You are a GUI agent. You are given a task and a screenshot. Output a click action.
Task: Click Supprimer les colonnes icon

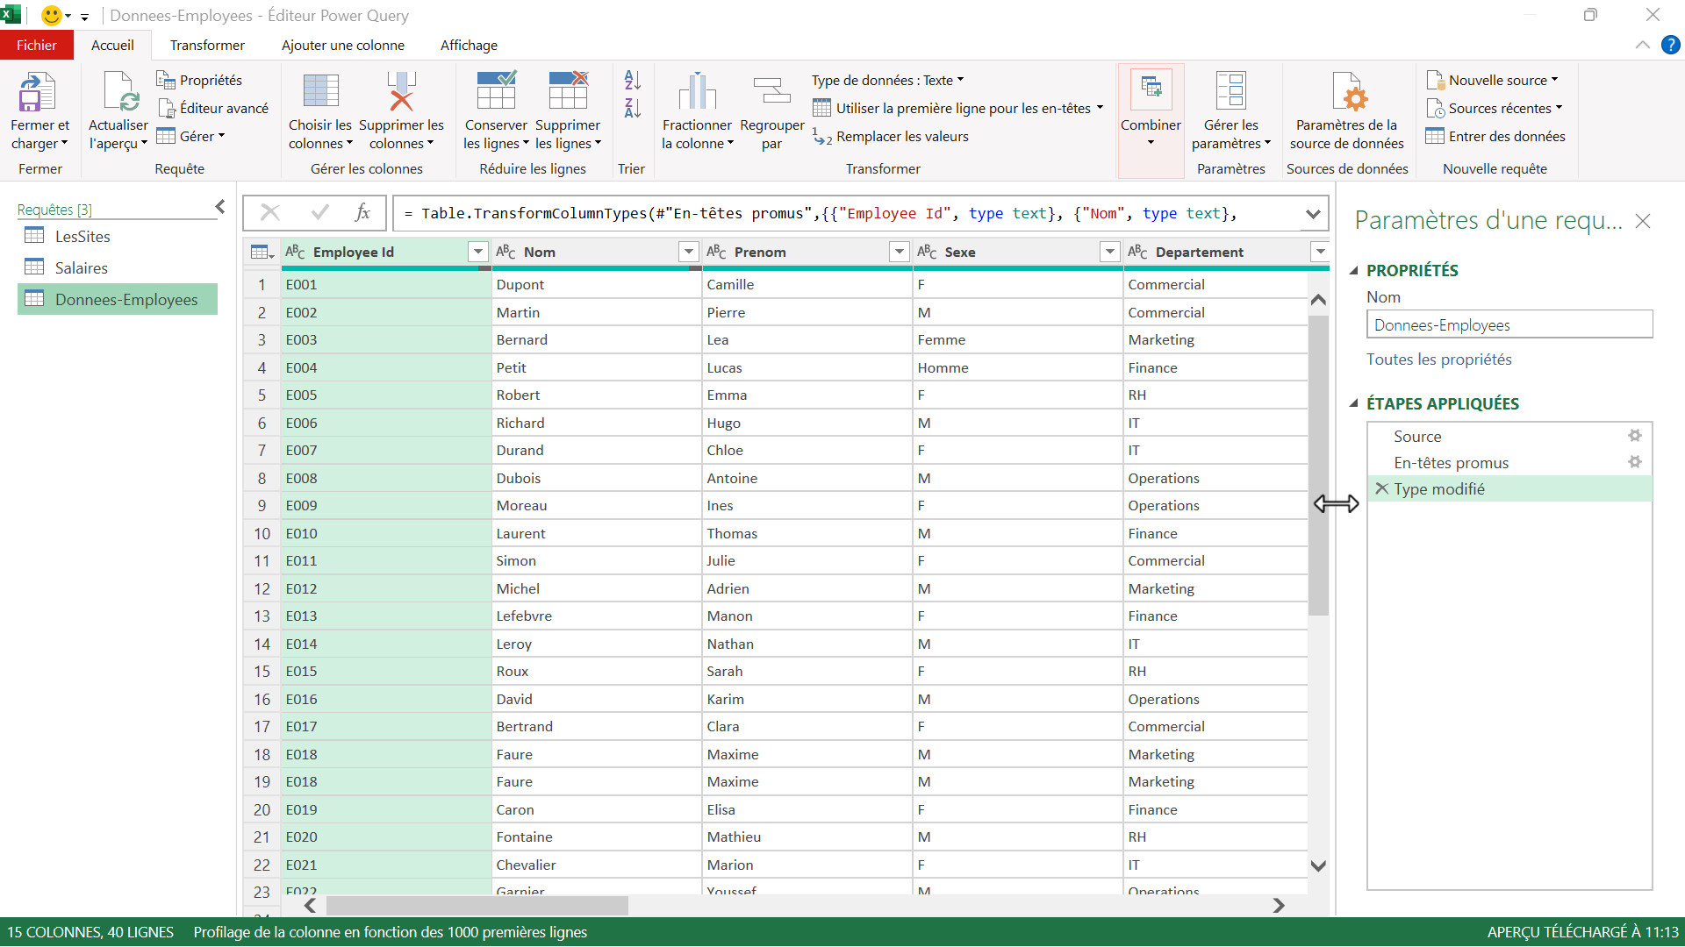(401, 92)
